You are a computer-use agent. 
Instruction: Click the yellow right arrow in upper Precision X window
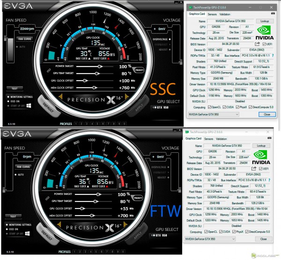pos(127,97)
